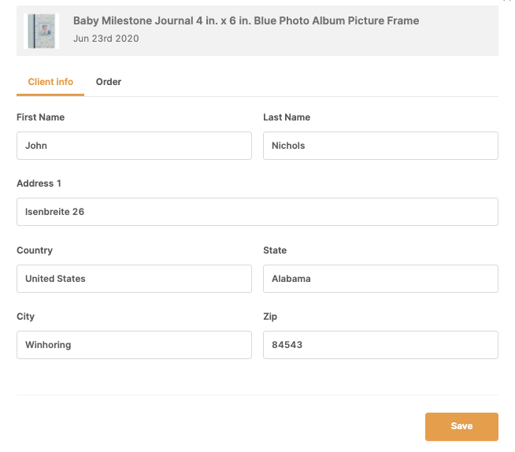Select the Last Name field containing Nichols
The height and width of the screenshot is (452, 515).
tap(380, 146)
